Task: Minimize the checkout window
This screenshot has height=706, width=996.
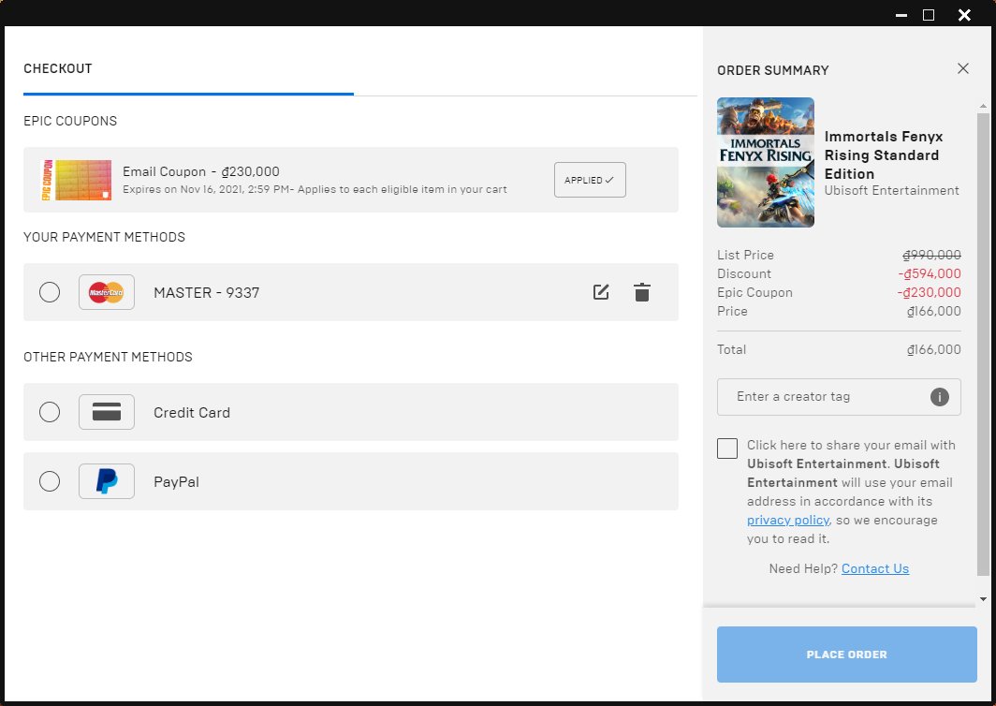Action: click(901, 15)
